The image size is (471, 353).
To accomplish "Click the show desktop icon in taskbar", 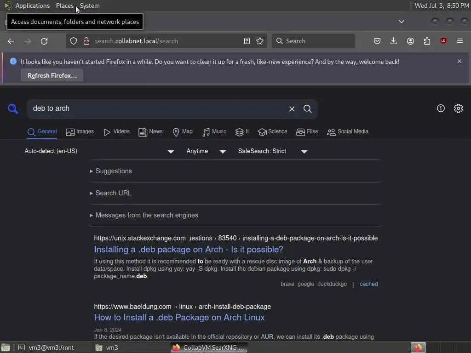I will click(x=6, y=347).
